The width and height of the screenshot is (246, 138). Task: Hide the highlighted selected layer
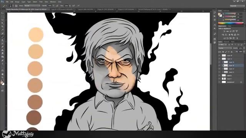219,66
